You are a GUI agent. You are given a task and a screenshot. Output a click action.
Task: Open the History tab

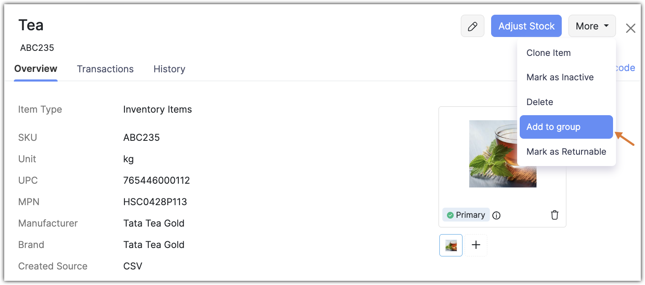169,69
